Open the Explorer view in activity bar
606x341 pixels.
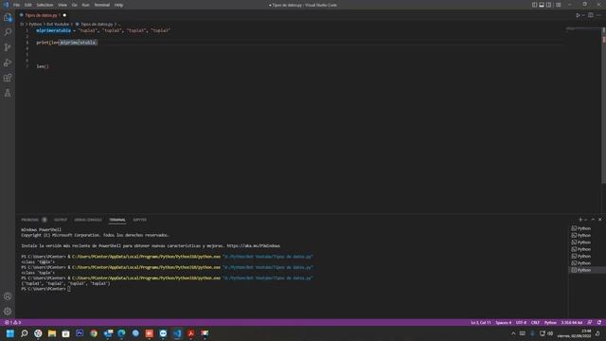point(8,17)
